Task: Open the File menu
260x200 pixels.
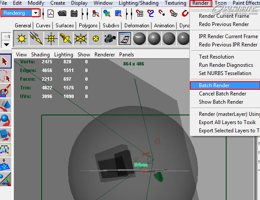Action: [3, 3]
